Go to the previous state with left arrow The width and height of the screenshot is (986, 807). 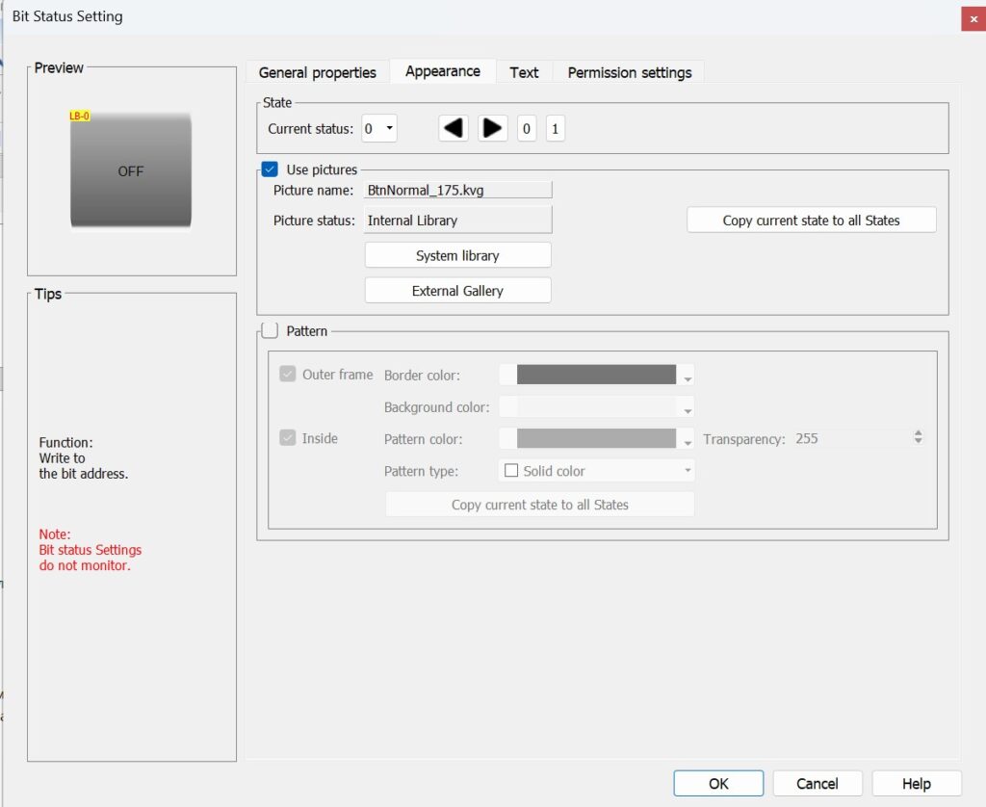[453, 128]
